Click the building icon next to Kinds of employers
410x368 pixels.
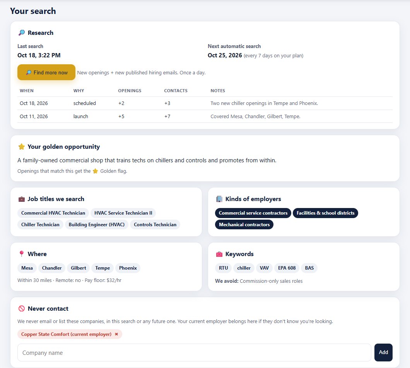[219, 199]
